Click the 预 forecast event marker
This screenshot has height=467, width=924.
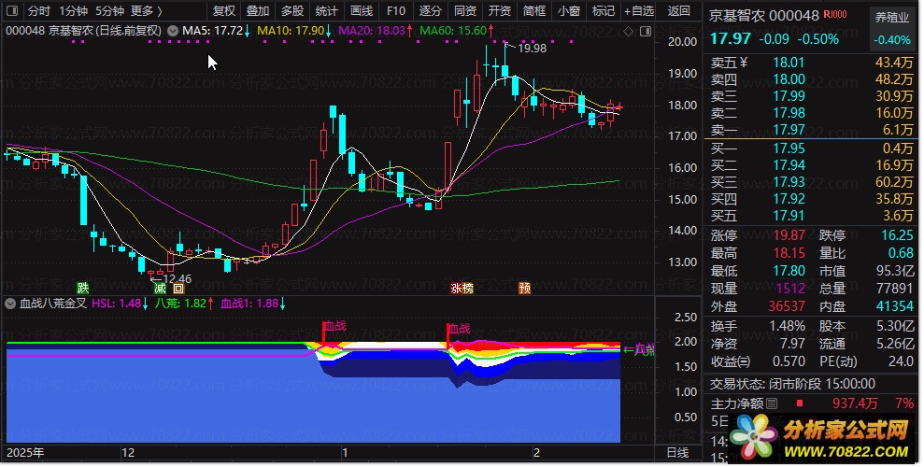[524, 288]
